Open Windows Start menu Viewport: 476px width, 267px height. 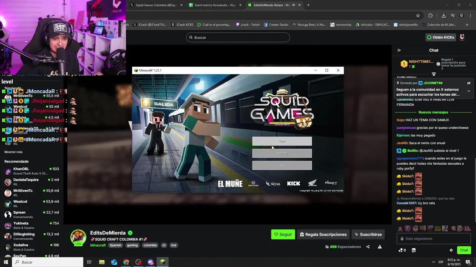pyautogui.click(x=6, y=262)
